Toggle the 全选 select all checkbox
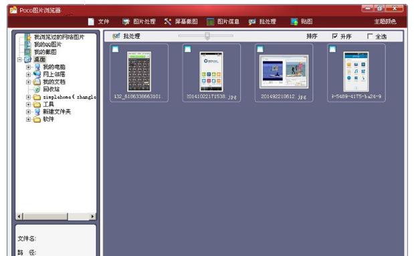The image size is (414, 256). point(370,36)
